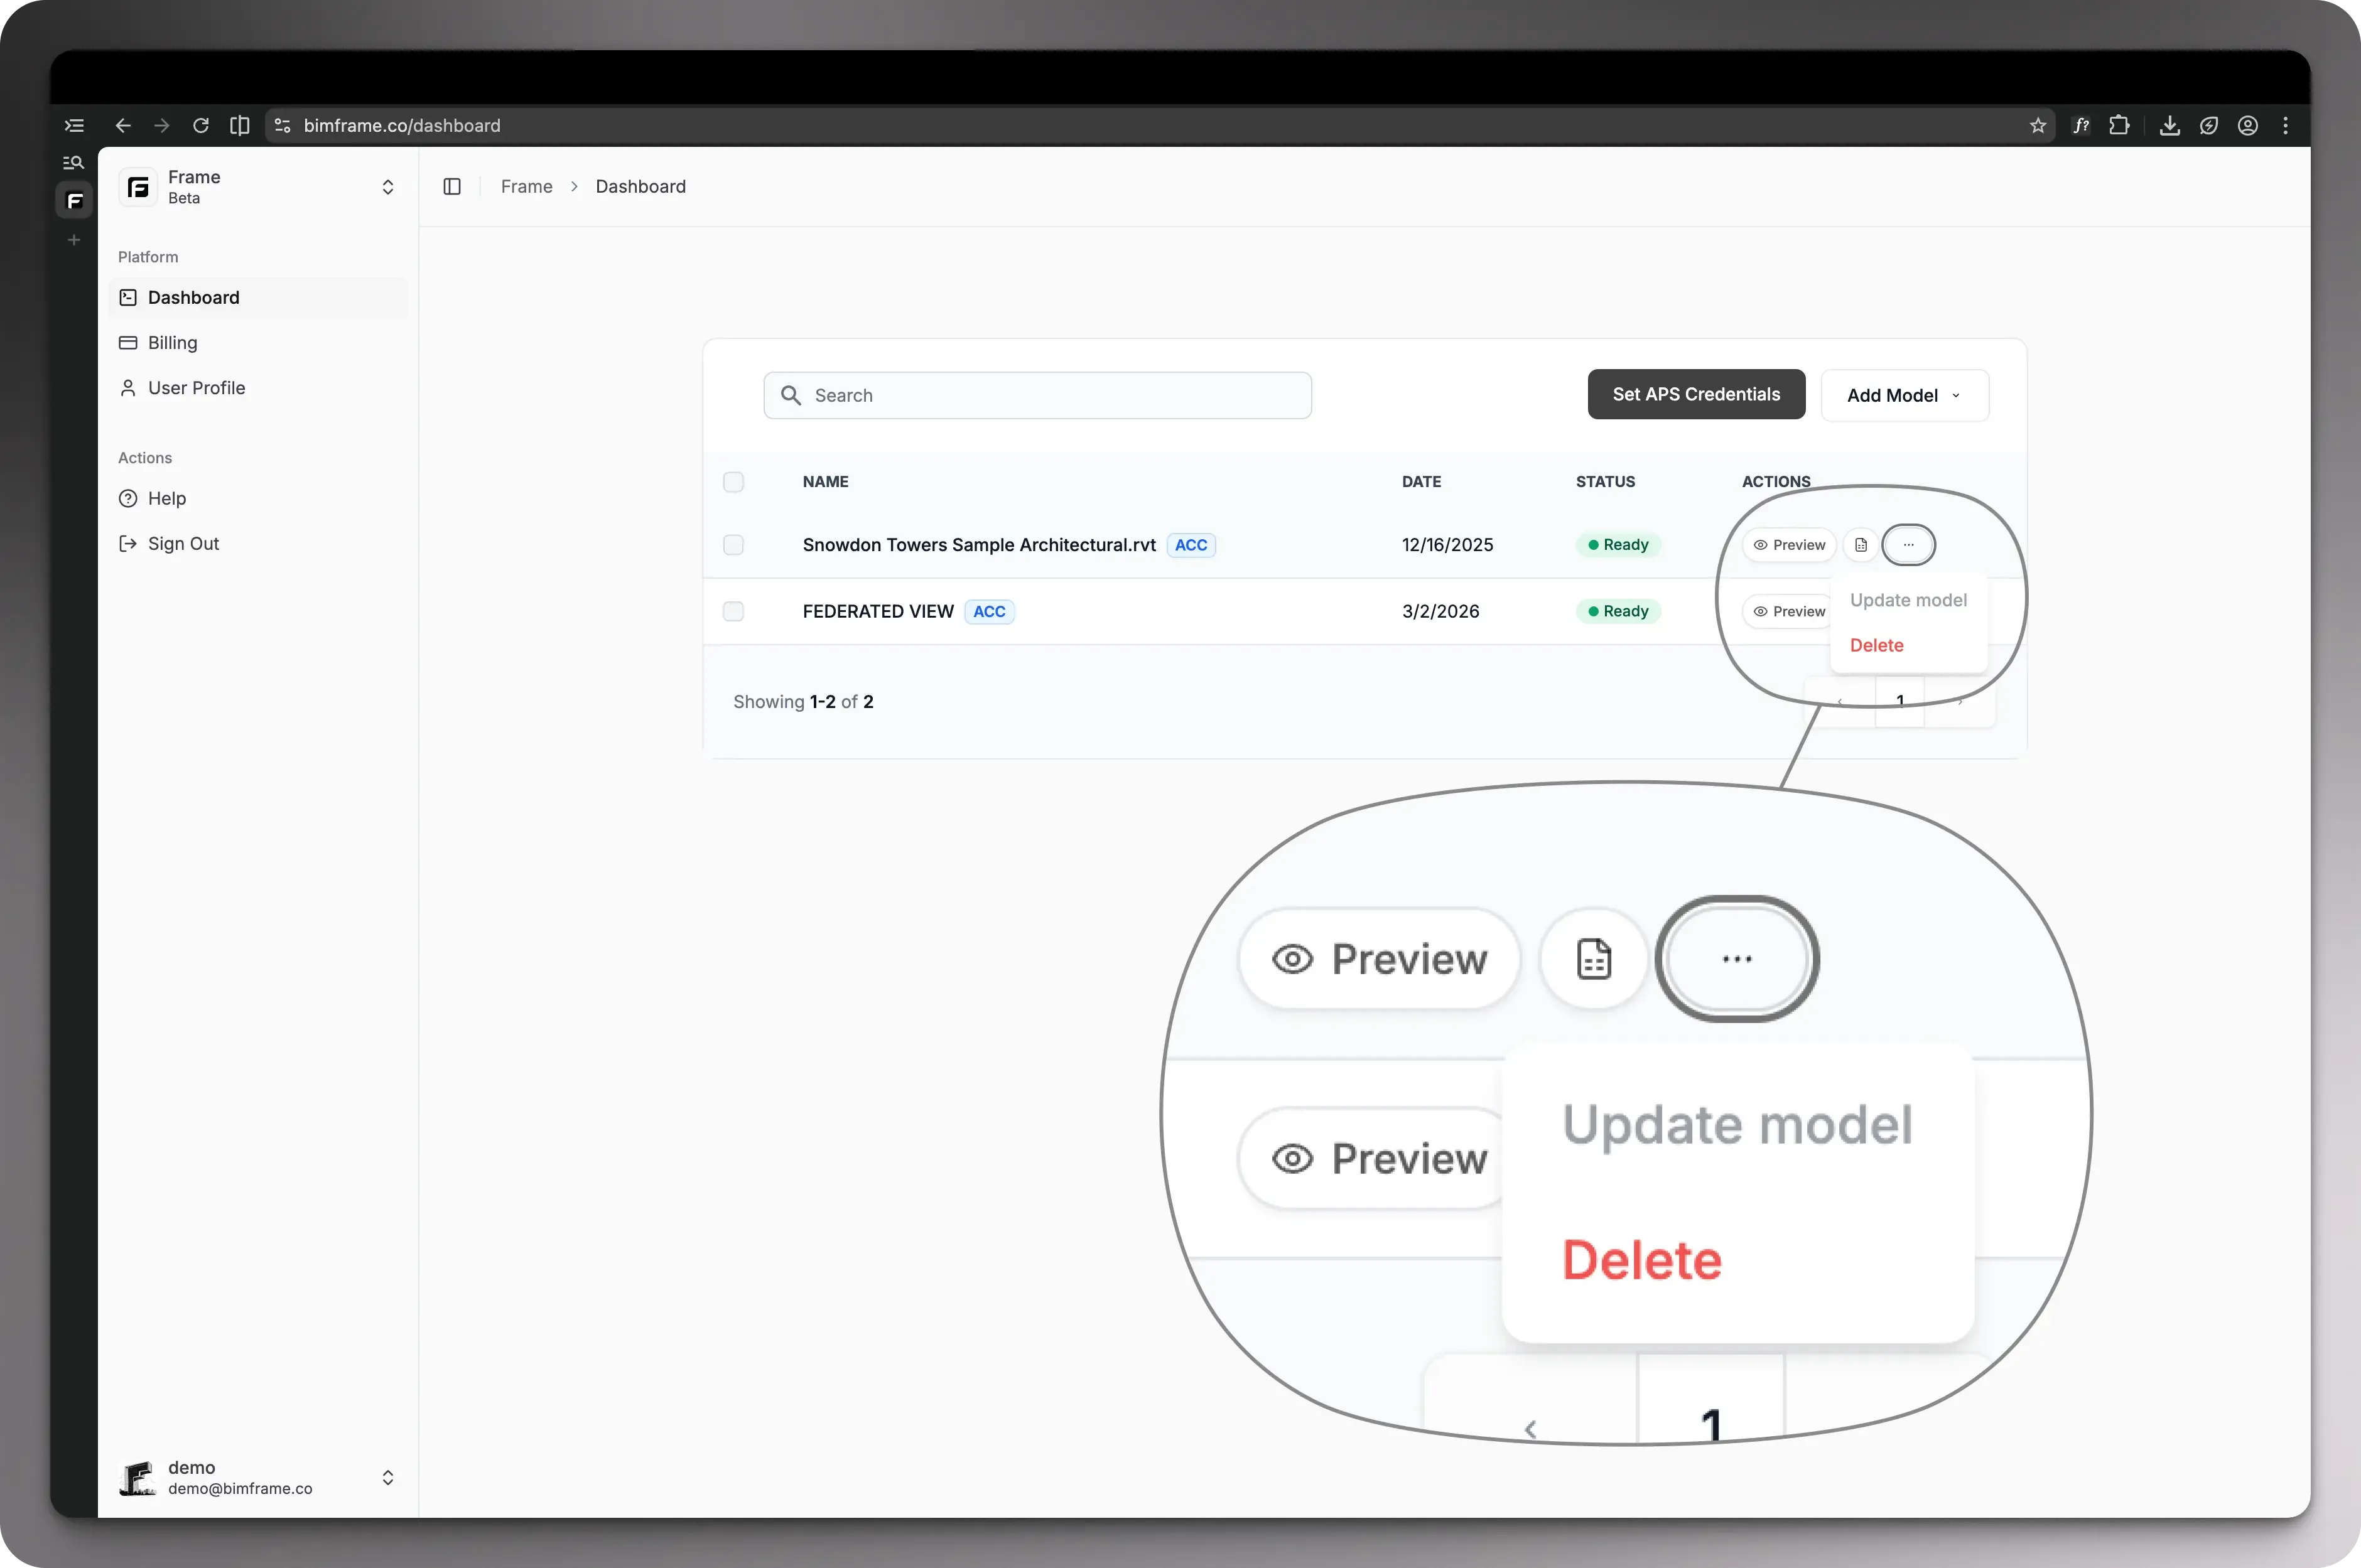The image size is (2361, 1568).
Task: Open browser downloads icon
Action: click(2169, 126)
